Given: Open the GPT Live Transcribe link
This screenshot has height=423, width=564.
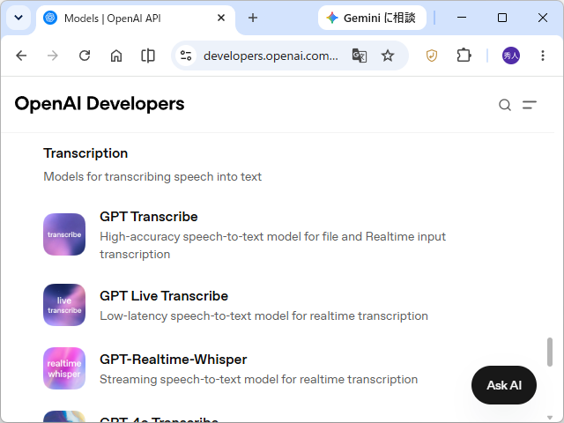Looking at the screenshot, I should (164, 296).
